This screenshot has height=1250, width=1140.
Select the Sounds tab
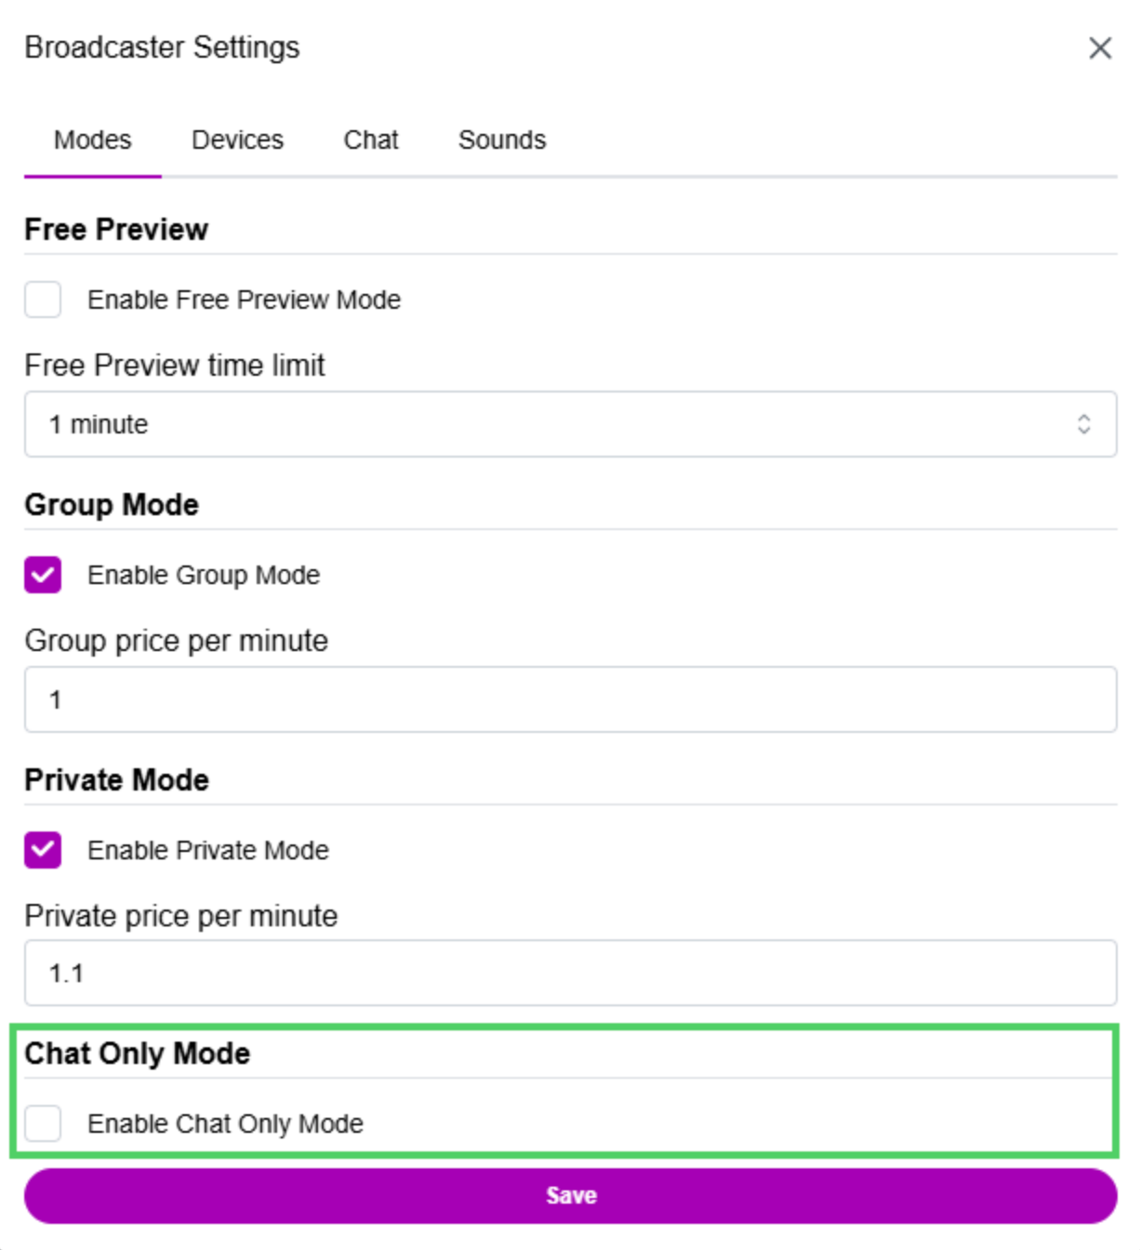(x=502, y=140)
